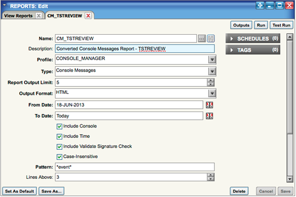Click the Test Run button
This screenshot has height=197, width=296.
click(281, 25)
